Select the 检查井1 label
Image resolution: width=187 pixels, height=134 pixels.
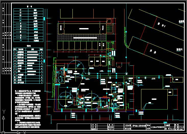[180, 50]
